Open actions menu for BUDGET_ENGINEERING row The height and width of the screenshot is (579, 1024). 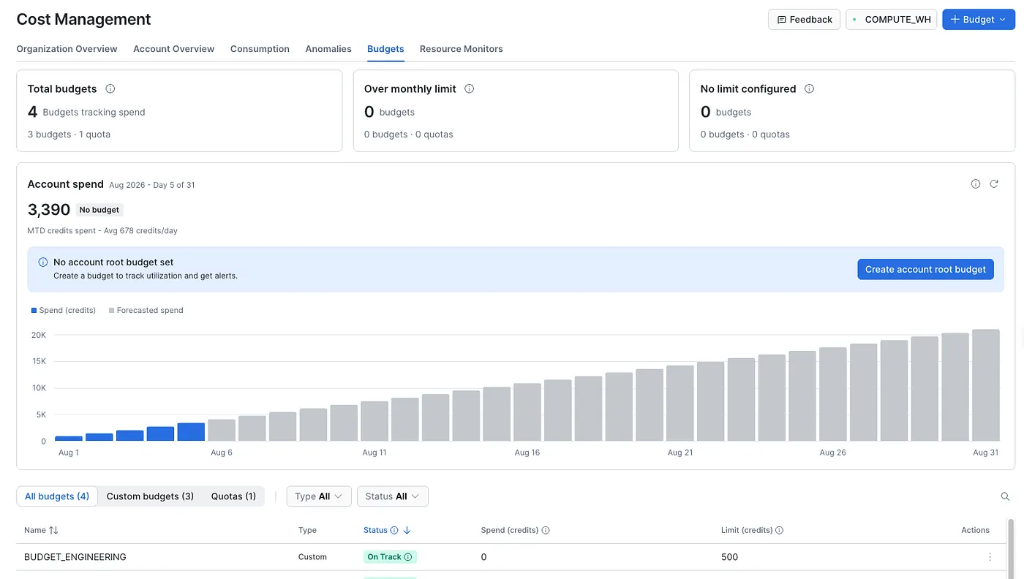tap(990, 557)
